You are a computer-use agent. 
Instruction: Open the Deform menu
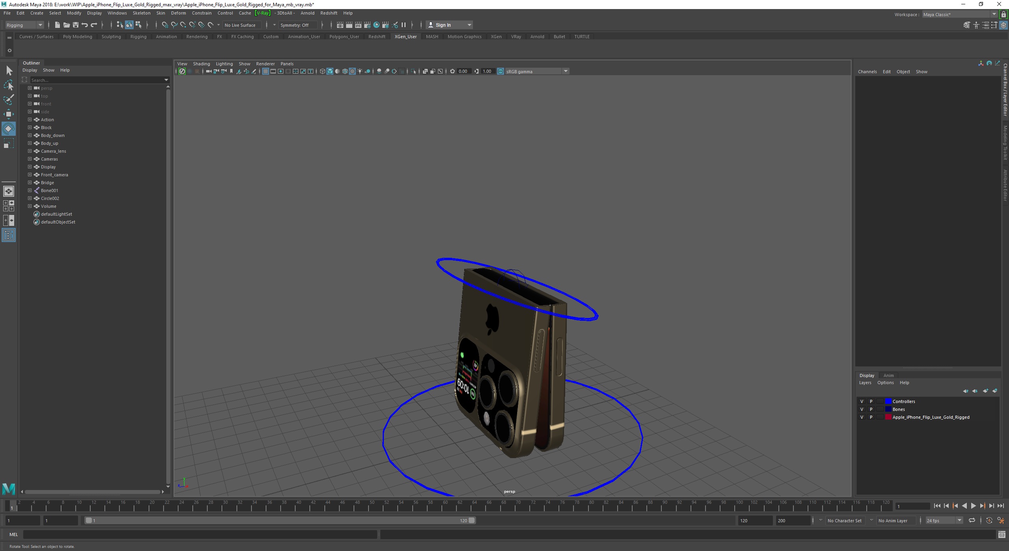point(178,13)
